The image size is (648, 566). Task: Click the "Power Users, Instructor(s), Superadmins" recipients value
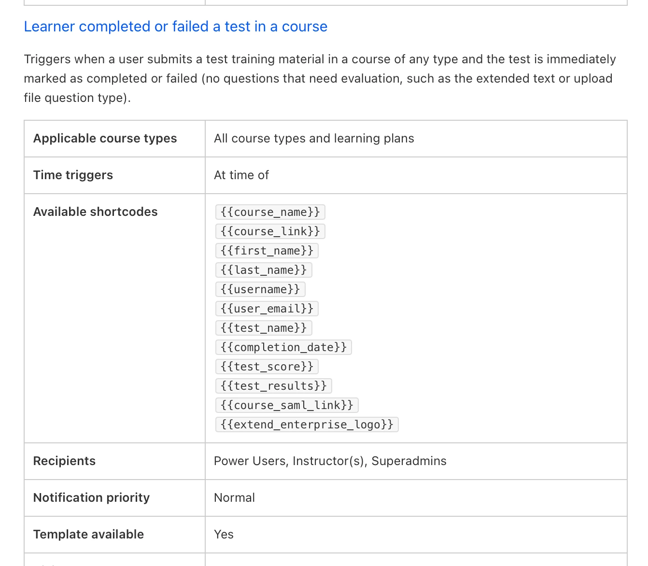coord(330,461)
